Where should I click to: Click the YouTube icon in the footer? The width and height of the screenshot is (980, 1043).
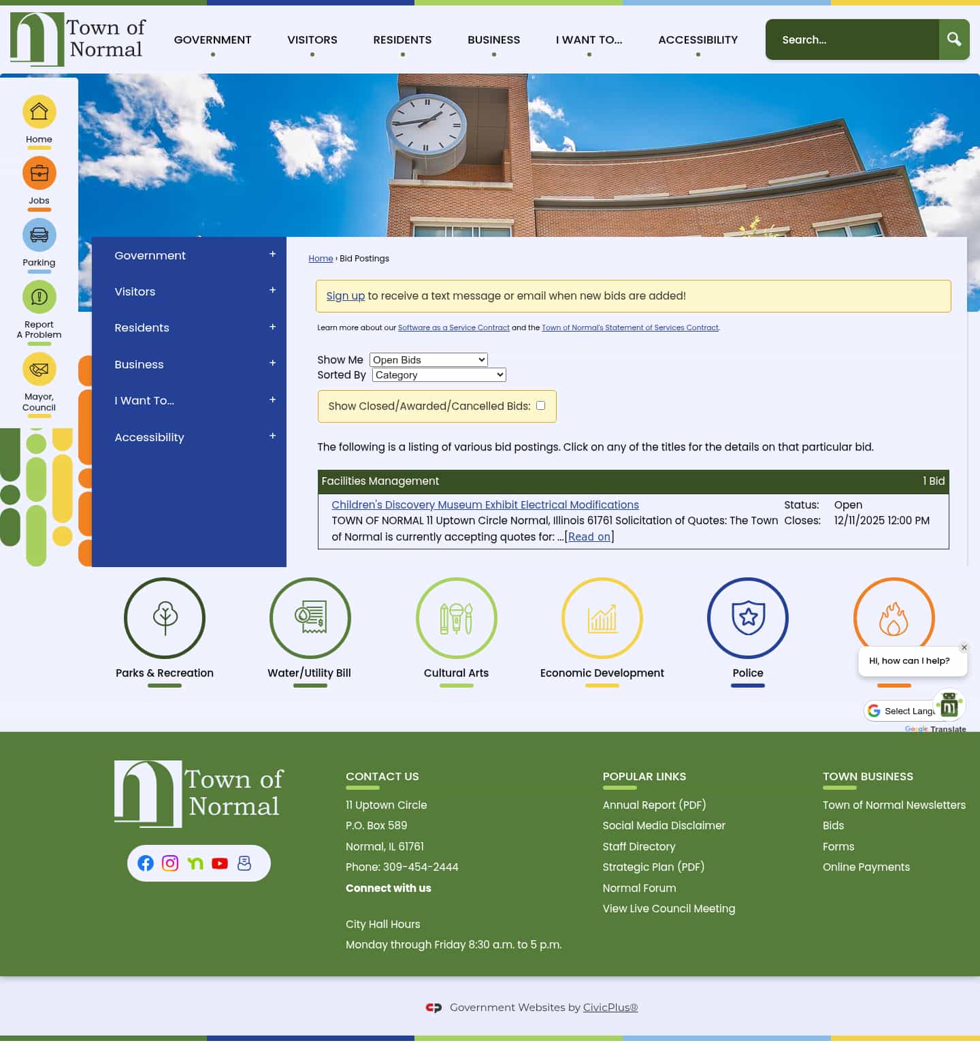coord(219,863)
